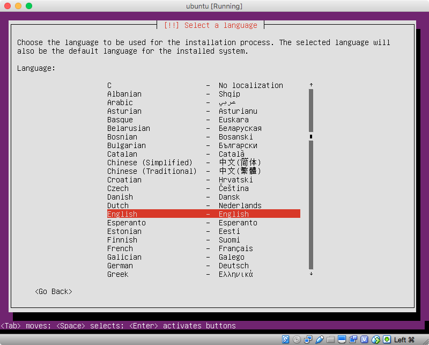Click the keyboard capture green arrow icon
This screenshot has width=429, height=345.
(x=387, y=340)
